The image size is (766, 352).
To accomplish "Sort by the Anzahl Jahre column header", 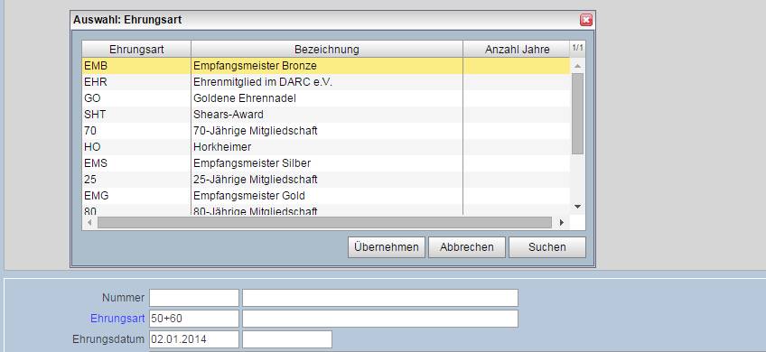I will point(517,50).
